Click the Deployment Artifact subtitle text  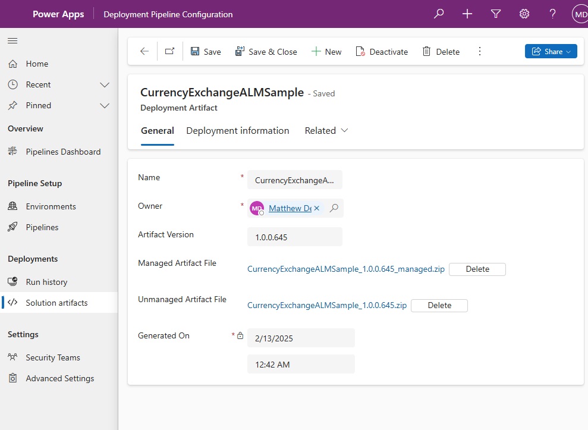pyautogui.click(x=179, y=108)
